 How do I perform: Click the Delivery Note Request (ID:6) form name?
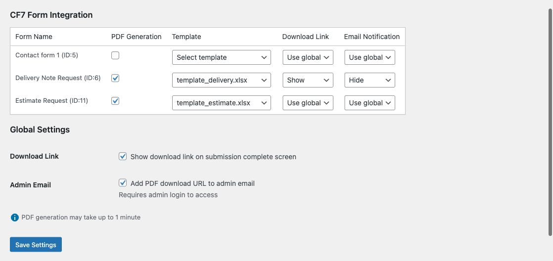click(x=58, y=78)
